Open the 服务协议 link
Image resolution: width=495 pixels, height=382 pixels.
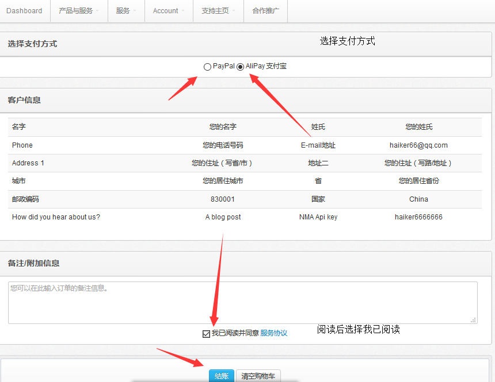(x=274, y=333)
